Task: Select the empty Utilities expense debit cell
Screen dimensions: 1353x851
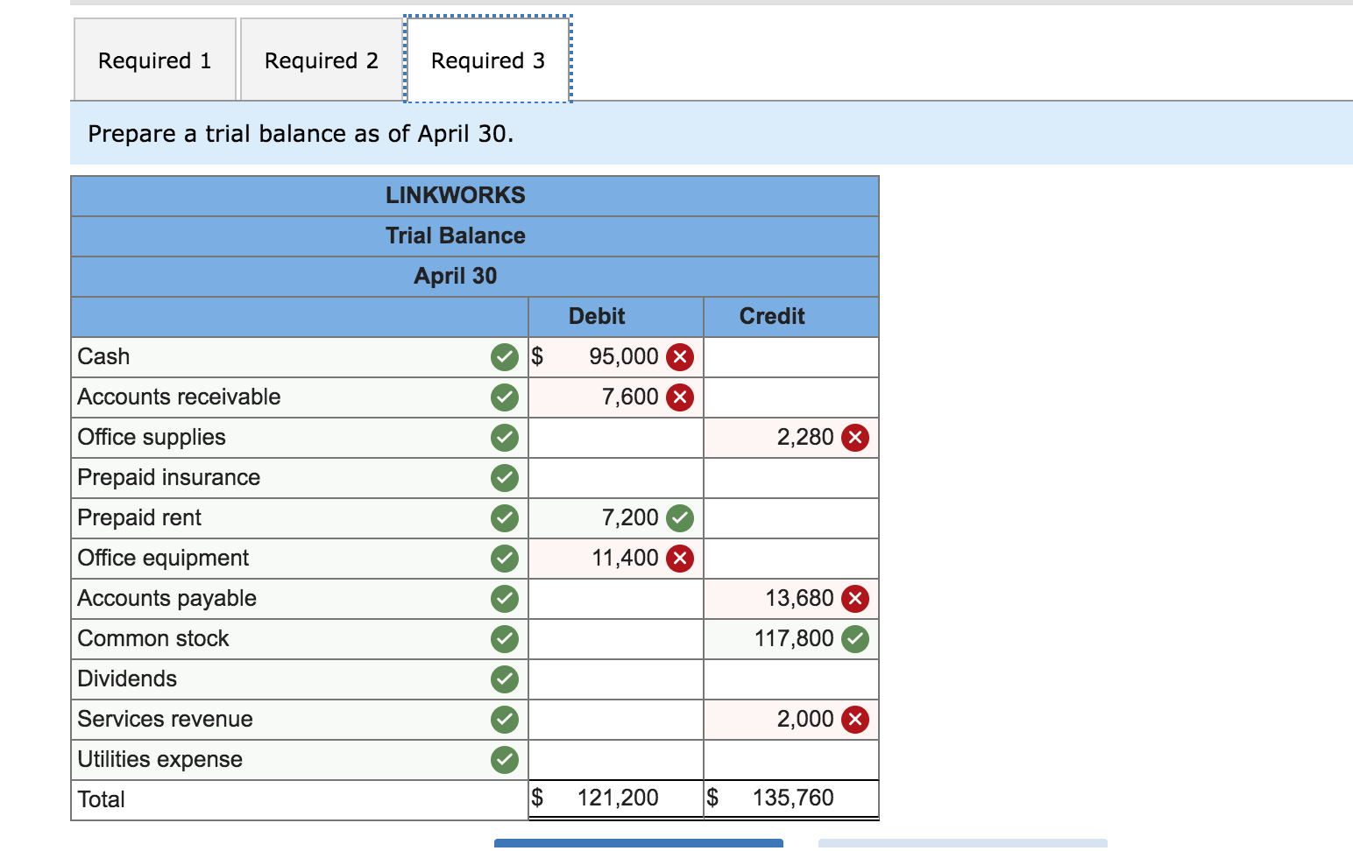Action: 616,760
